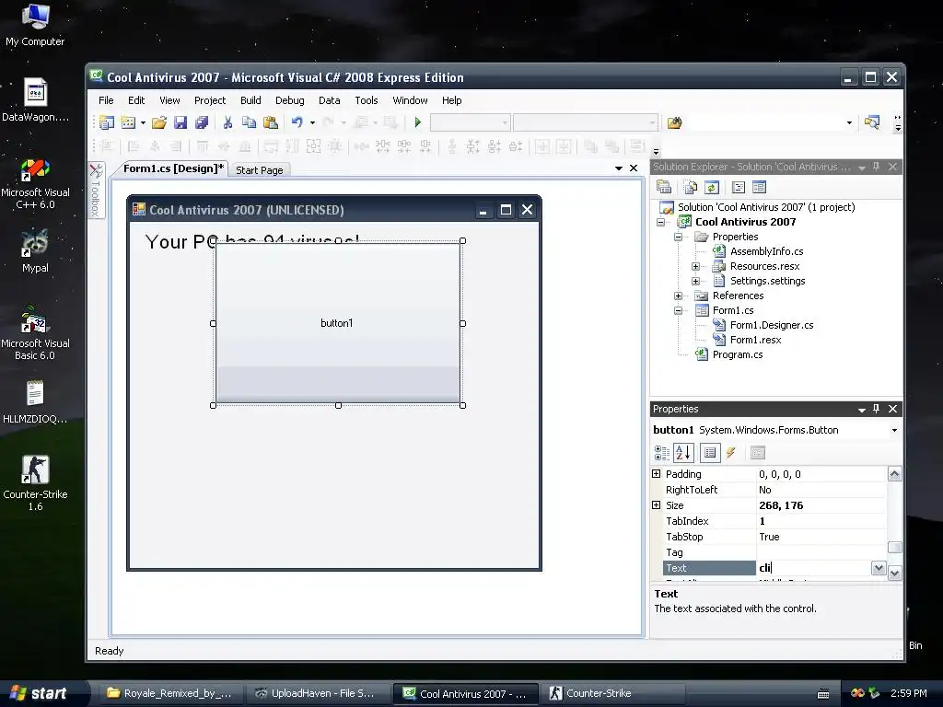Save the current file with floppy icon
The image size is (943, 707).
tap(180, 122)
